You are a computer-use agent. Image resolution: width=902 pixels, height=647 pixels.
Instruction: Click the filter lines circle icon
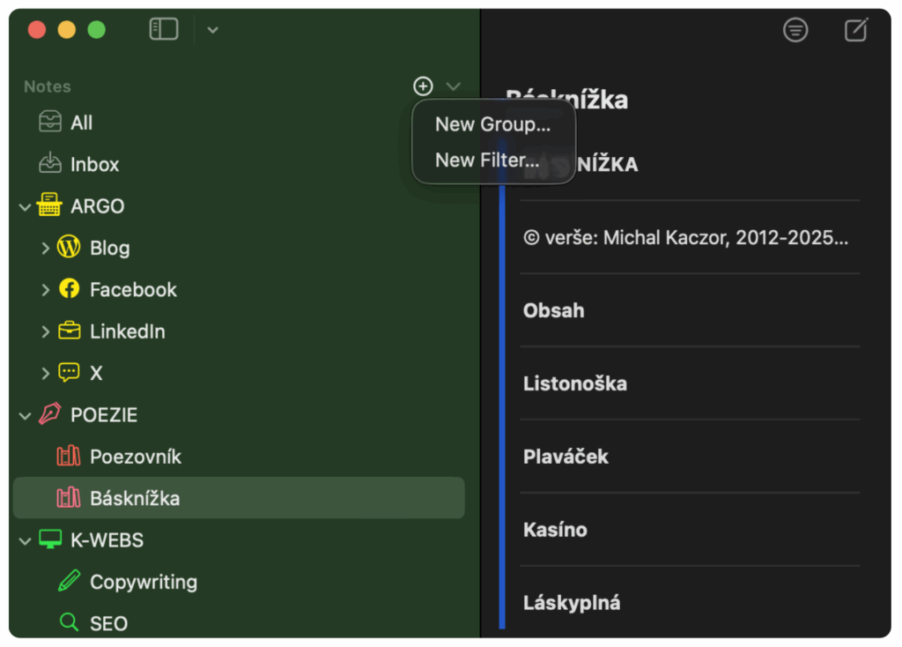(x=795, y=30)
